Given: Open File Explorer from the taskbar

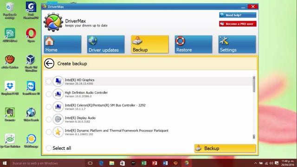Looking at the screenshot, I should point(112,163).
